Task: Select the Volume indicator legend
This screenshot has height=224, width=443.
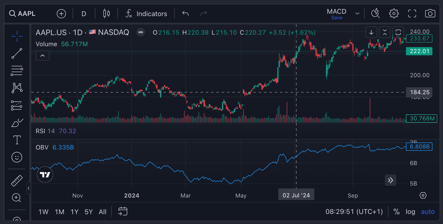Action: [46, 44]
